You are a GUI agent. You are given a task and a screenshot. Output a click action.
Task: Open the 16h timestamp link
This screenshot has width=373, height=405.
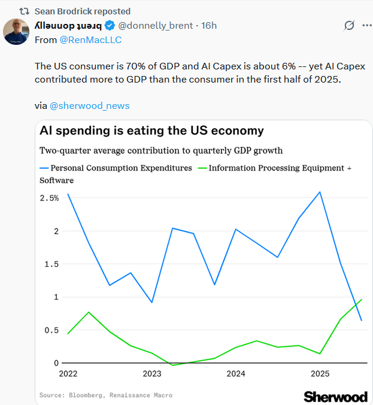click(209, 25)
